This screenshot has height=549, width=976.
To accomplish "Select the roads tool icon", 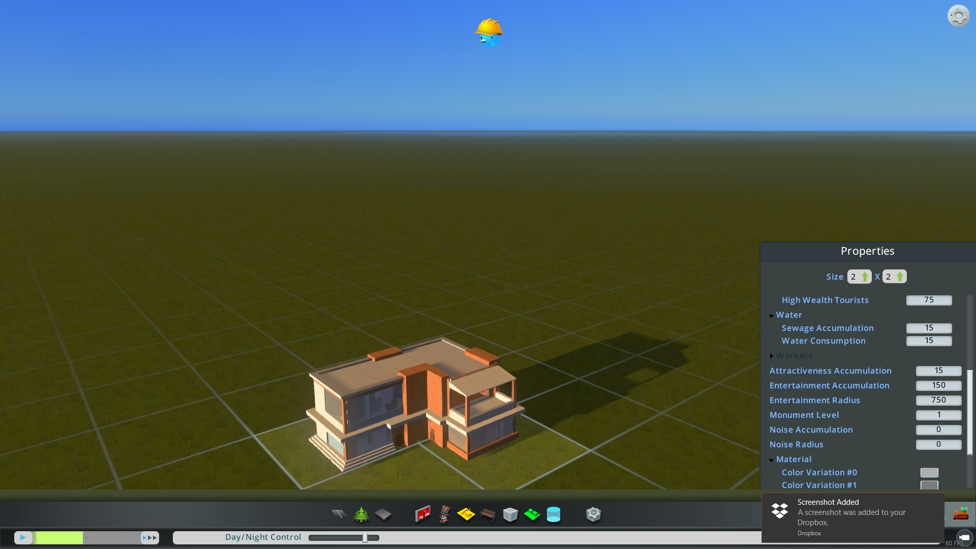I will click(338, 514).
